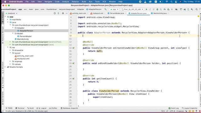The image size is (201, 113).
Task: Open the VCS menu
Action: pyautogui.click(x=104, y=2)
